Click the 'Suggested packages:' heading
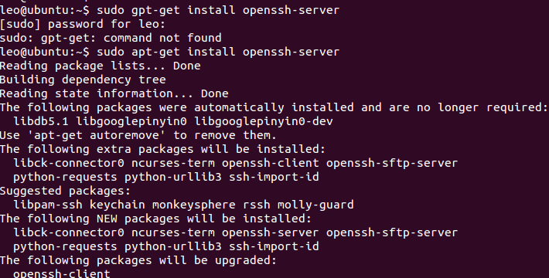Viewport: 549px width, 278px height. pyautogui.click(x=65, y=191)
